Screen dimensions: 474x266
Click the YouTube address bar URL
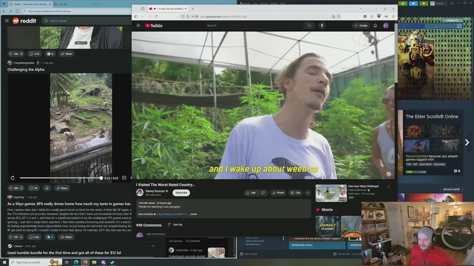pos(223,17)
